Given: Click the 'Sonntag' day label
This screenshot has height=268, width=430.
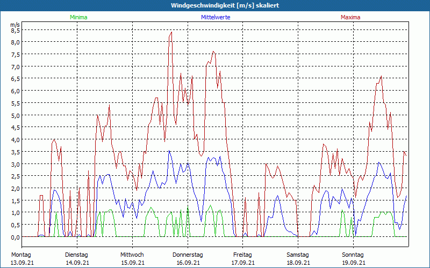Looking at the screenshot, I should 353,255.
